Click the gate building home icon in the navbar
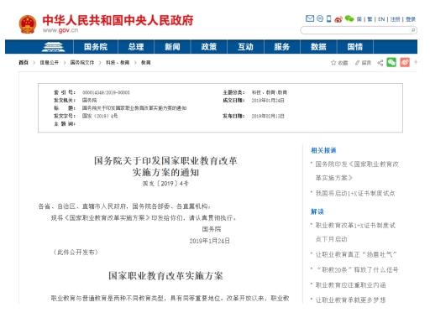 tap(53, 47)
